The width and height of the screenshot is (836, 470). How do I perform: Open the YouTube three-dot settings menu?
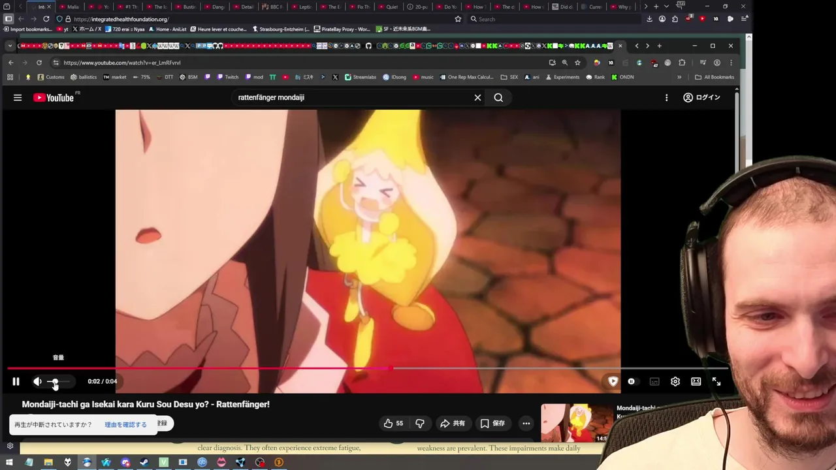[666, 97]
